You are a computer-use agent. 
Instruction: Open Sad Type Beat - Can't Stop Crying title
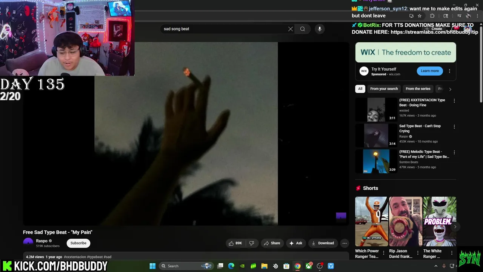pyautogui.click(x=420, y=128)
